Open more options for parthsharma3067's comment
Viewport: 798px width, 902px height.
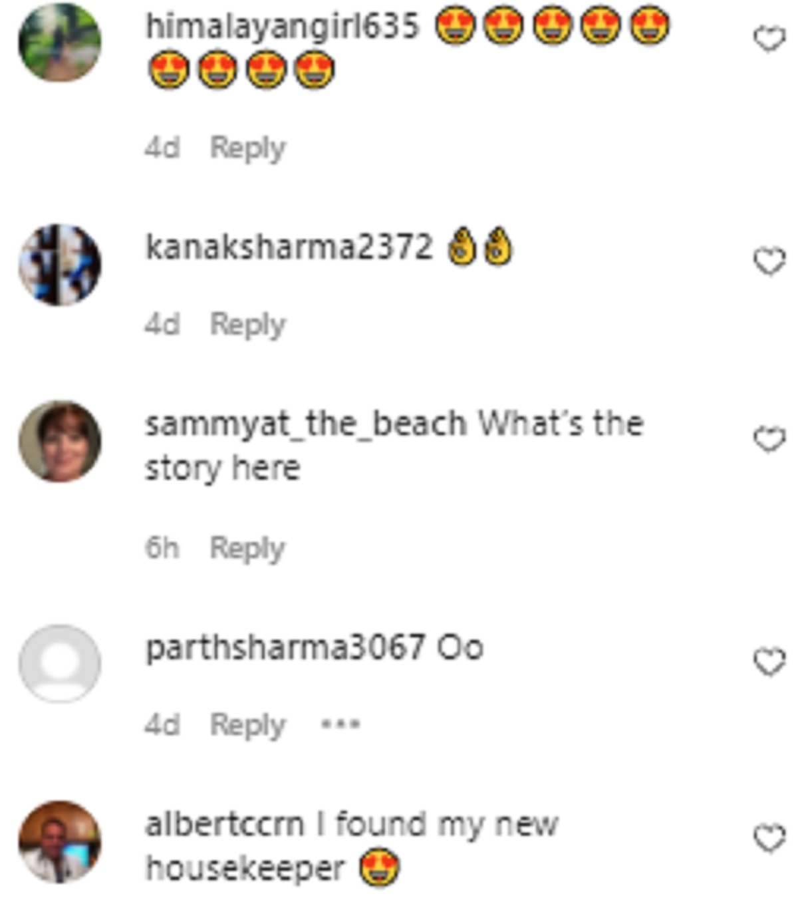point(340,724)
